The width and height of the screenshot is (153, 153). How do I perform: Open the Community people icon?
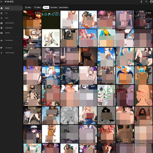[x=2, y=40]
